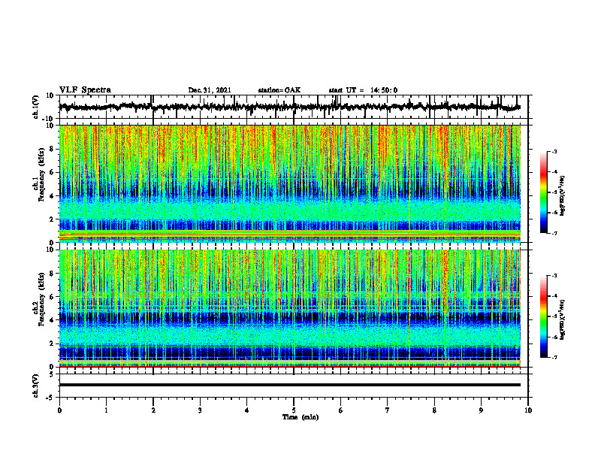Click the ch.2 frequency tick label '4'
The height and width of the screenshot is (460, 595).
pyautogui.click(x=52, y=320)
